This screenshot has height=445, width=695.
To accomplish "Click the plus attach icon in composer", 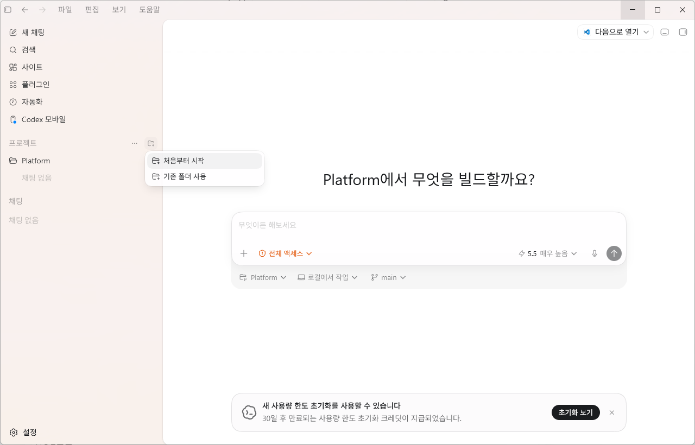I will pyautogui.click(x=244, y=253).
